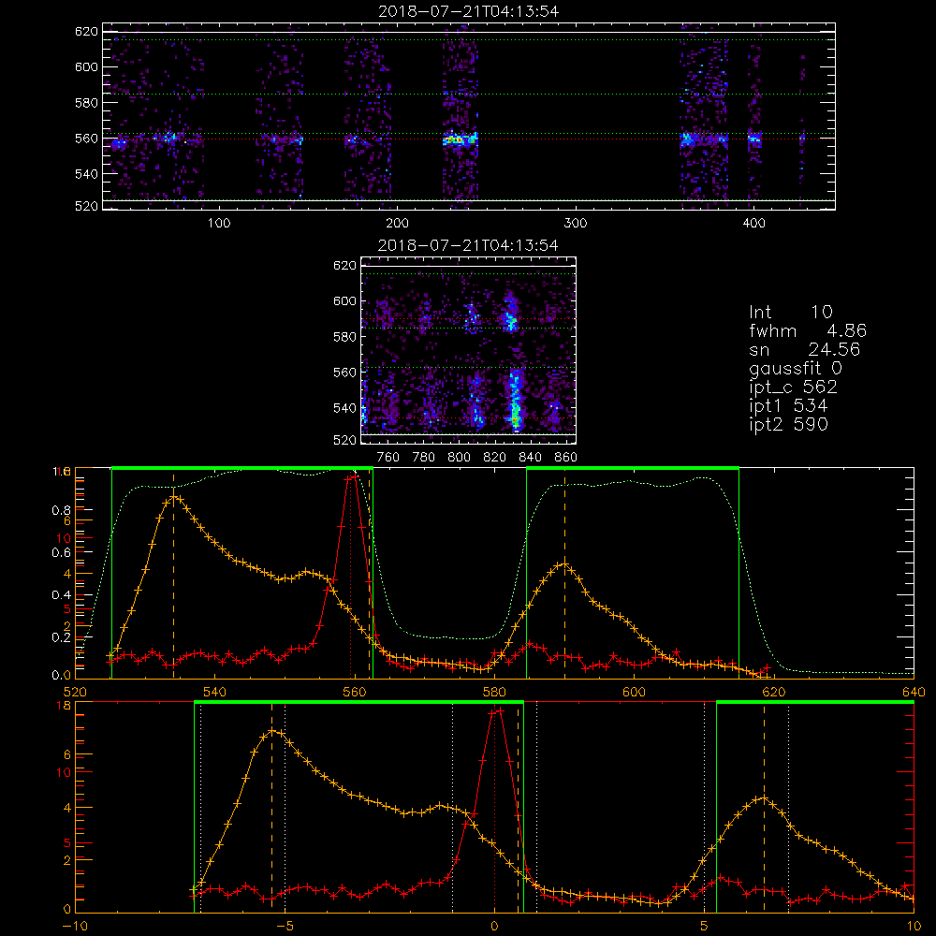Click the top spectrogram title 2018-07-21T04:13:54
The height and width of the screenshot is (936, 936).
click(x=469, y=11)
